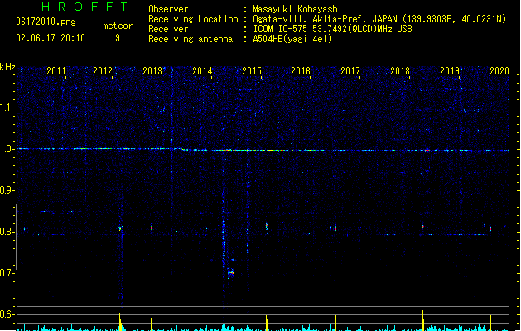The height and width of the screenshot is (331, 521).
Task: Click the Observer label
Action: tap(168, 9)
